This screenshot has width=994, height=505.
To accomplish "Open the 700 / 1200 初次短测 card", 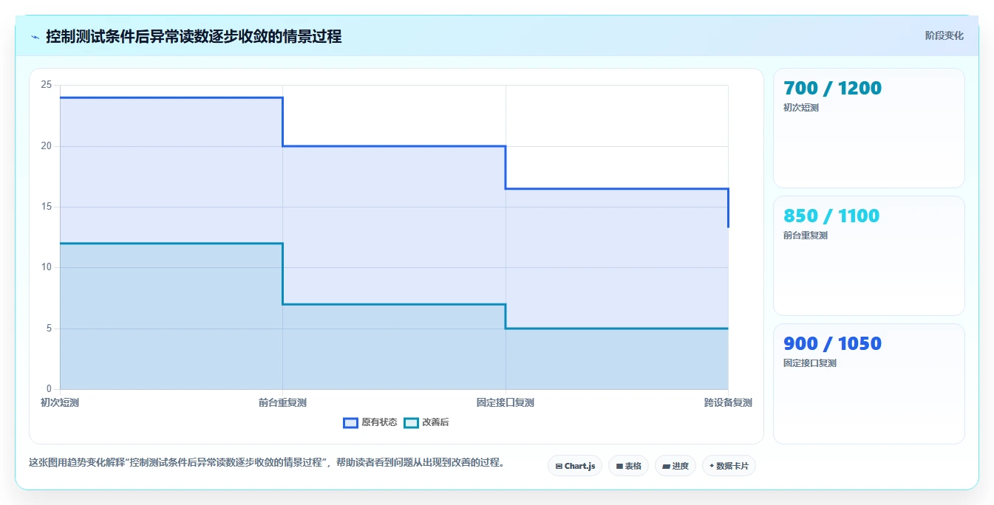I will point(869,128).
